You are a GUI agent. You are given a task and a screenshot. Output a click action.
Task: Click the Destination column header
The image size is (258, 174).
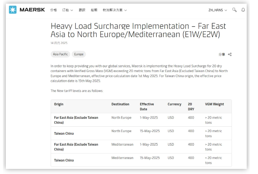(120, 104)
